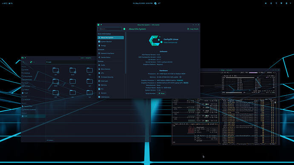Open volume control in system tray

click(x=266, y=3)
